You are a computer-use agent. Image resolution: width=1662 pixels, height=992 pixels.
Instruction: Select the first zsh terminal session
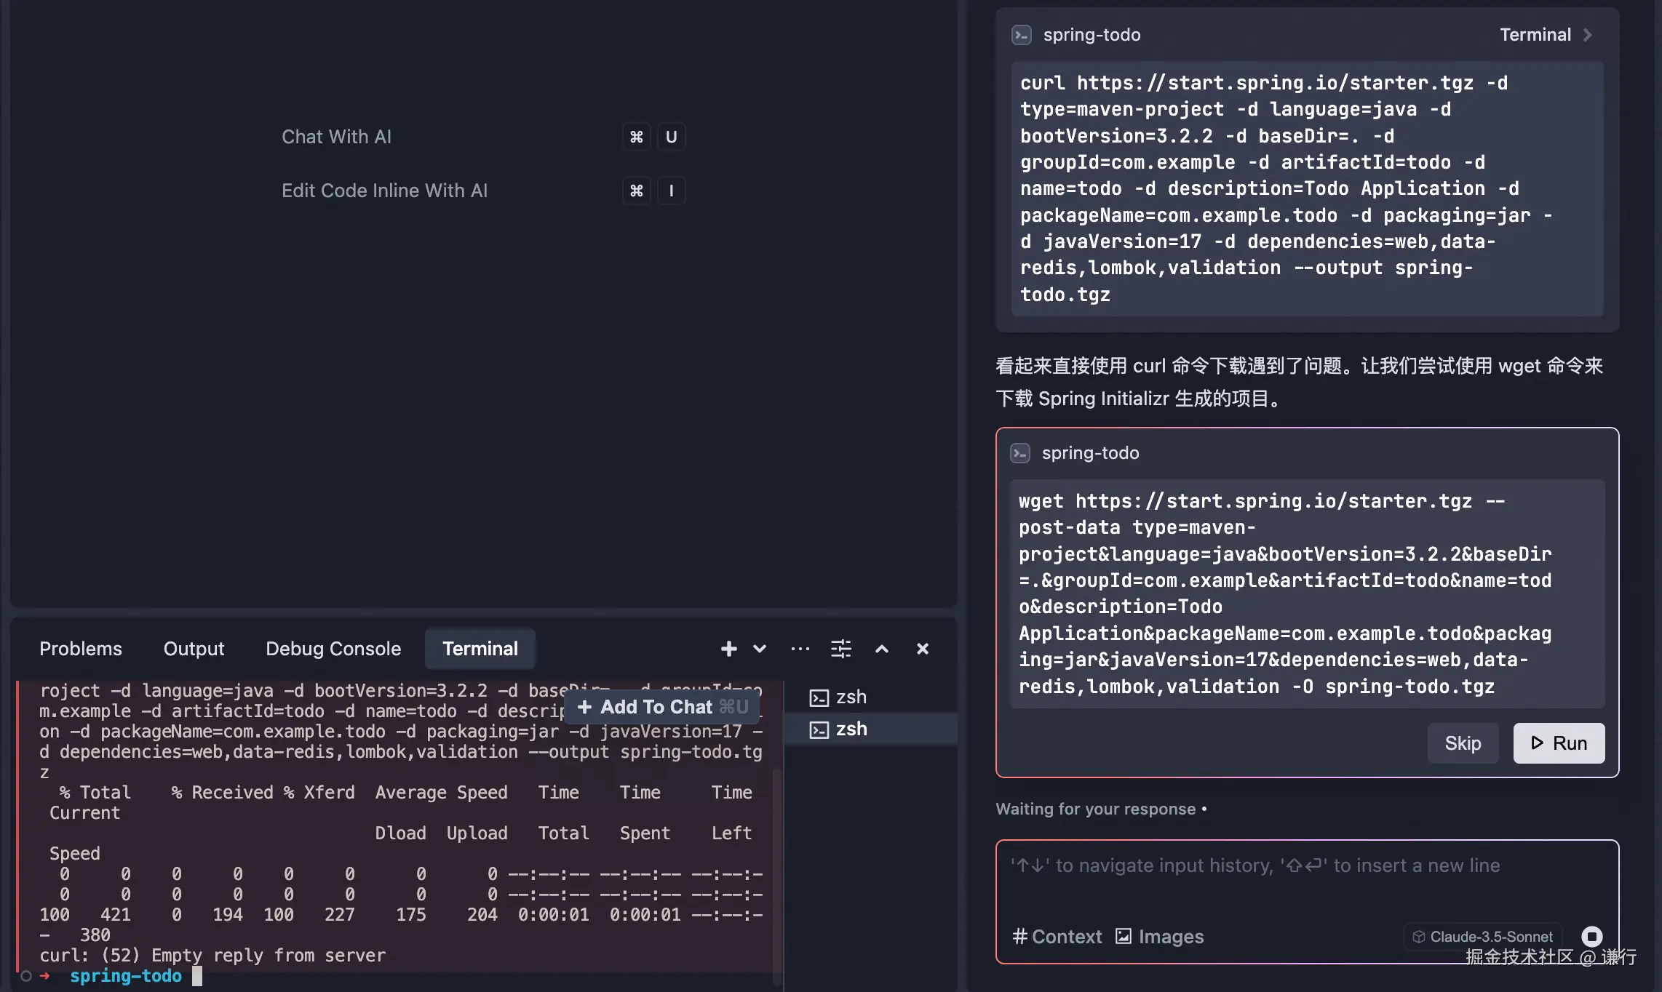(850, 697)
